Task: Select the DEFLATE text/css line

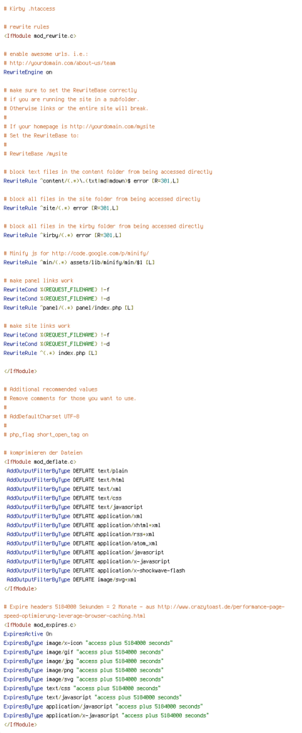Action: 64,498
